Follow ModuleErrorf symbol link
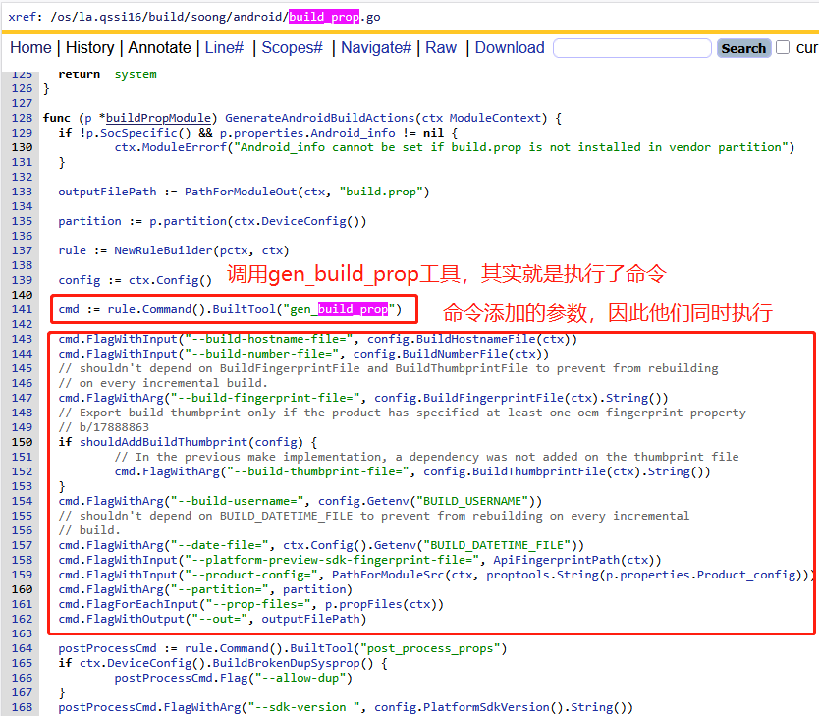This screenshot has height=716, width=819. click(x=185, y=147)
